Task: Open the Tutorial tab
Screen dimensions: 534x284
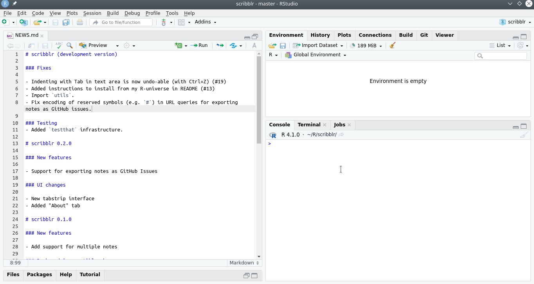Action: [90, 275]
